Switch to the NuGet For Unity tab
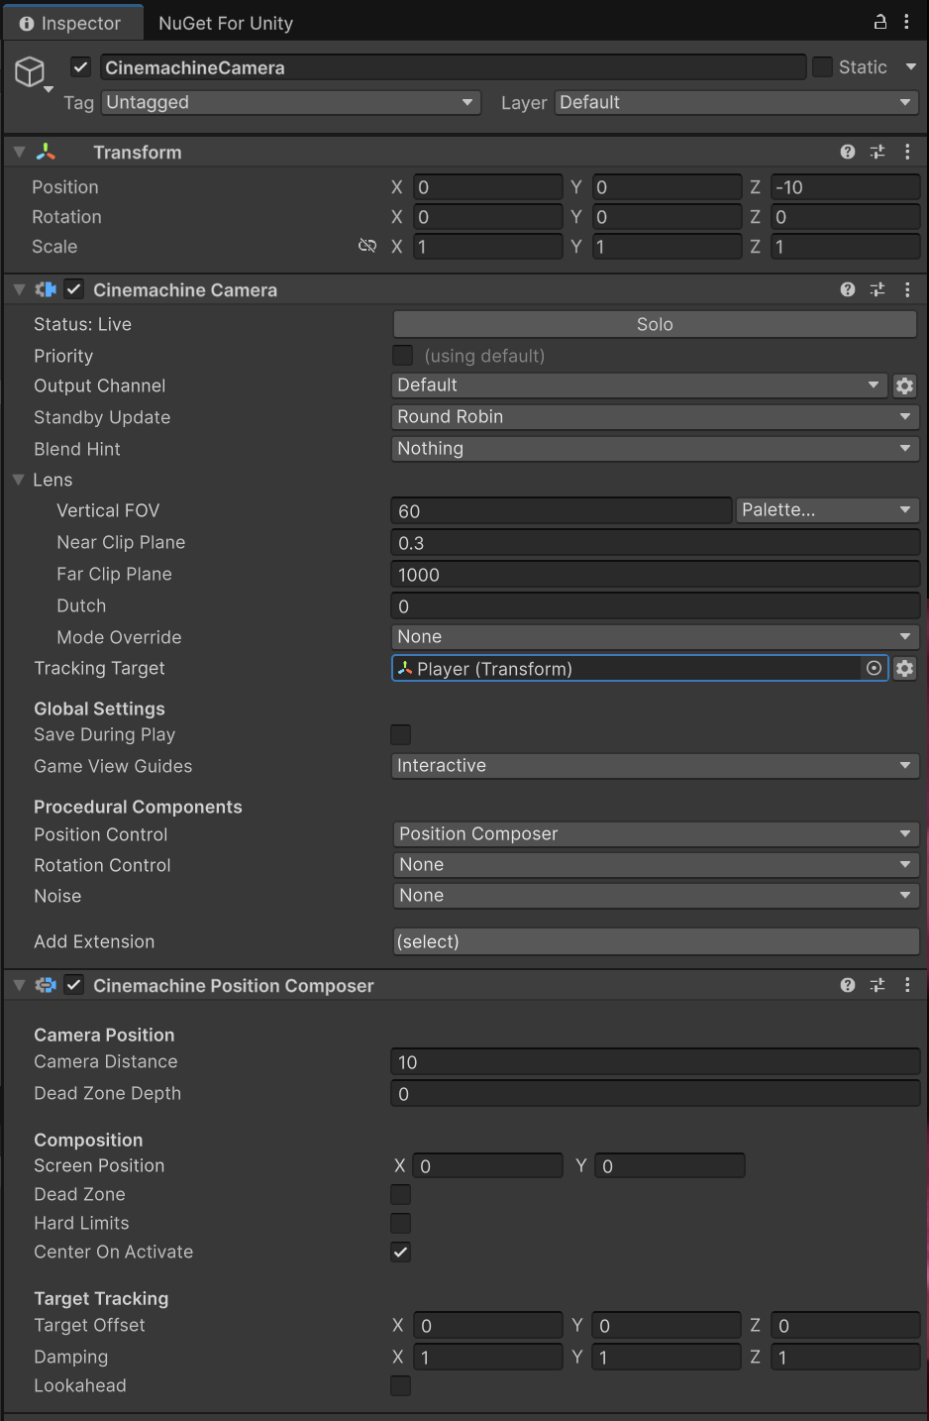 [226, 23]
